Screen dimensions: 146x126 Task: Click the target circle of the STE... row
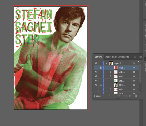(134, 81)
